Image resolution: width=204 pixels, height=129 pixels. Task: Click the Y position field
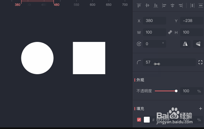pos(192,21)
